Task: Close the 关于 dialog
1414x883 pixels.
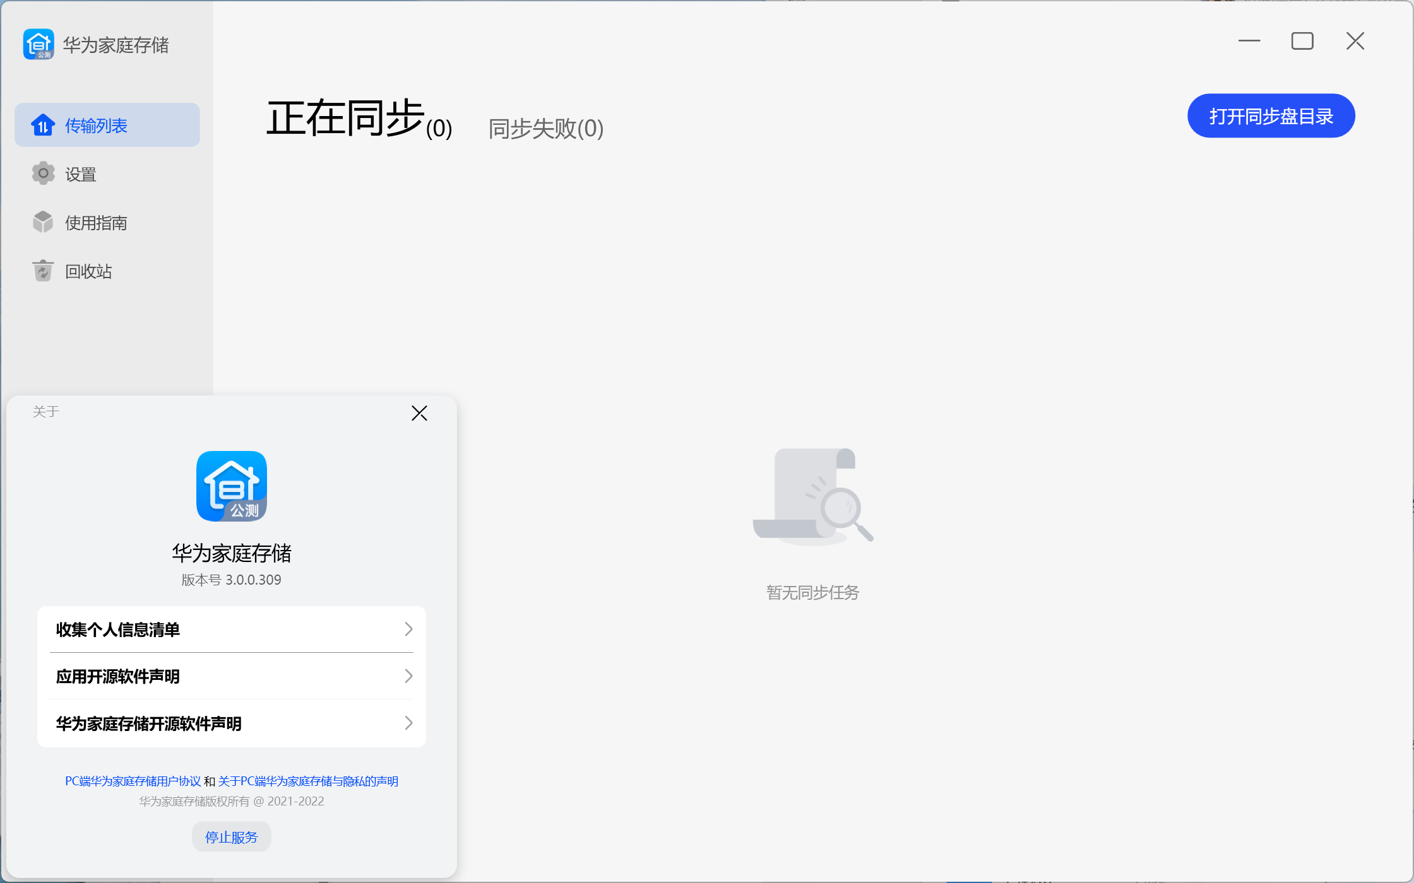Action: pos(419,413)
